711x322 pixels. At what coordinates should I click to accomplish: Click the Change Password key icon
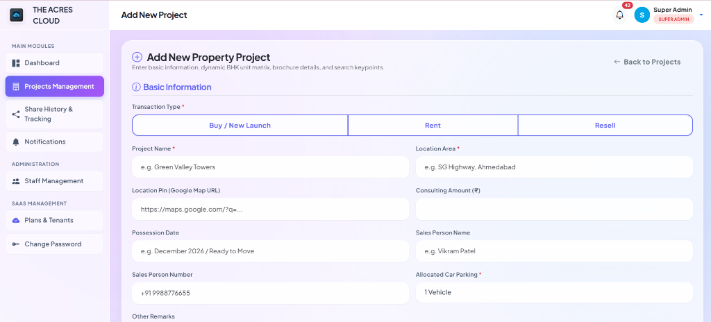(x=16, y=244)
